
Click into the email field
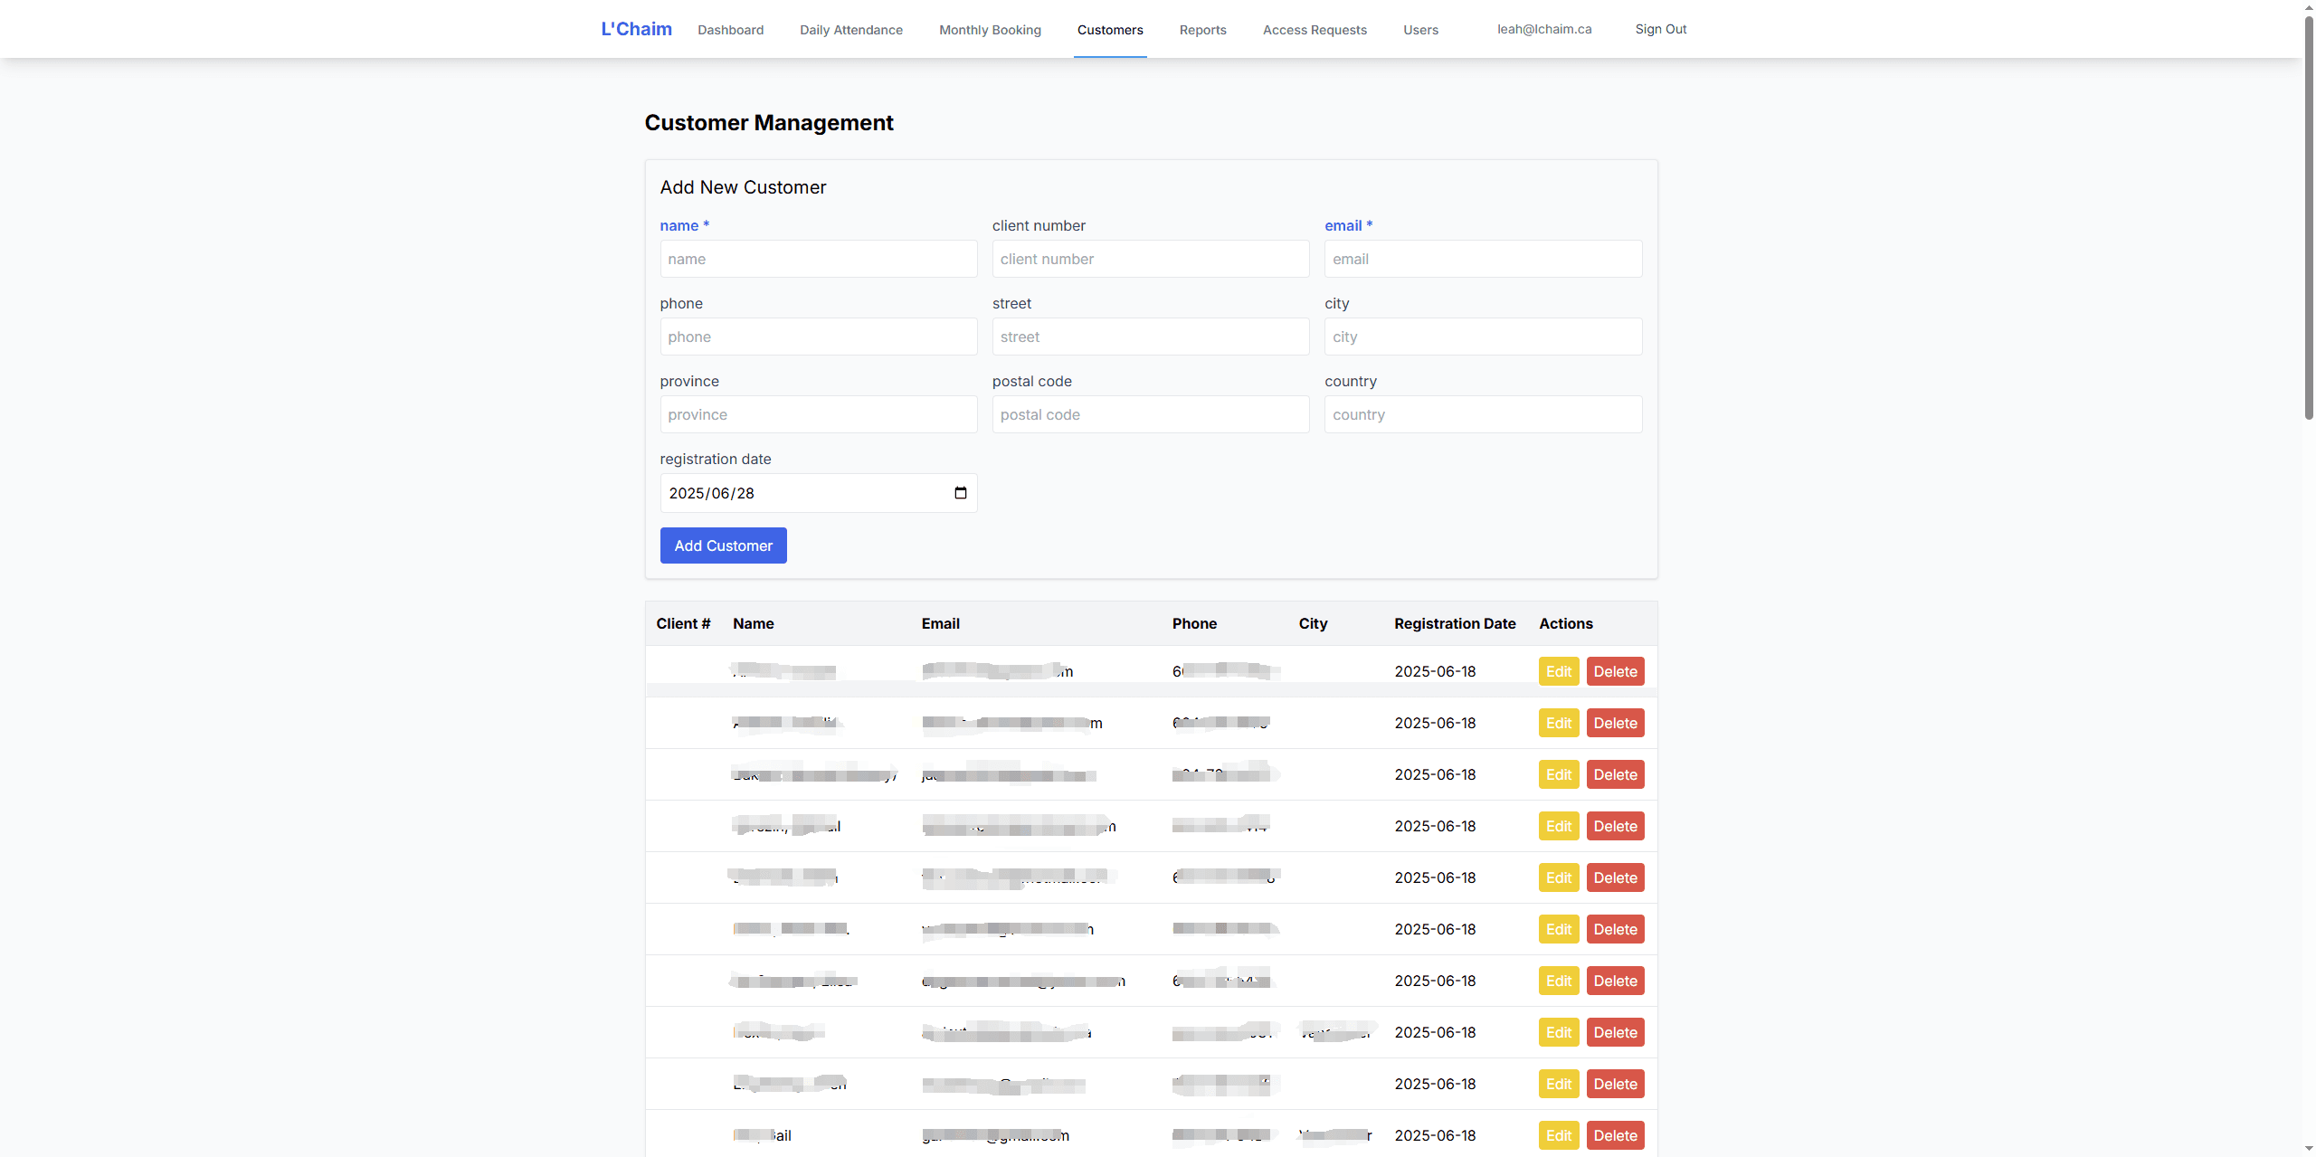(x=1483, y=259)
